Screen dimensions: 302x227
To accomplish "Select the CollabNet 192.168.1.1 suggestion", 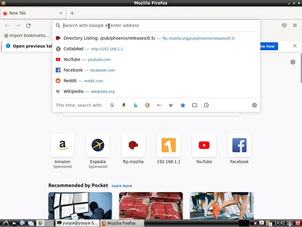I will click(156, 49).
